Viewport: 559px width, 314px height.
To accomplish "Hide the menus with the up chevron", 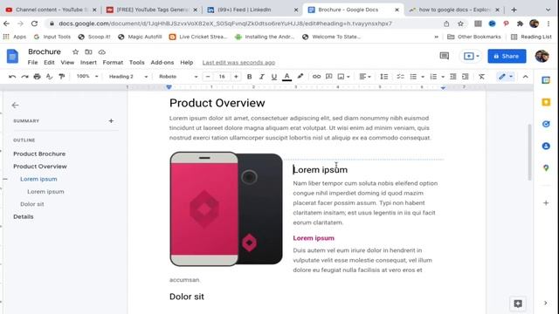I will 525,77.
